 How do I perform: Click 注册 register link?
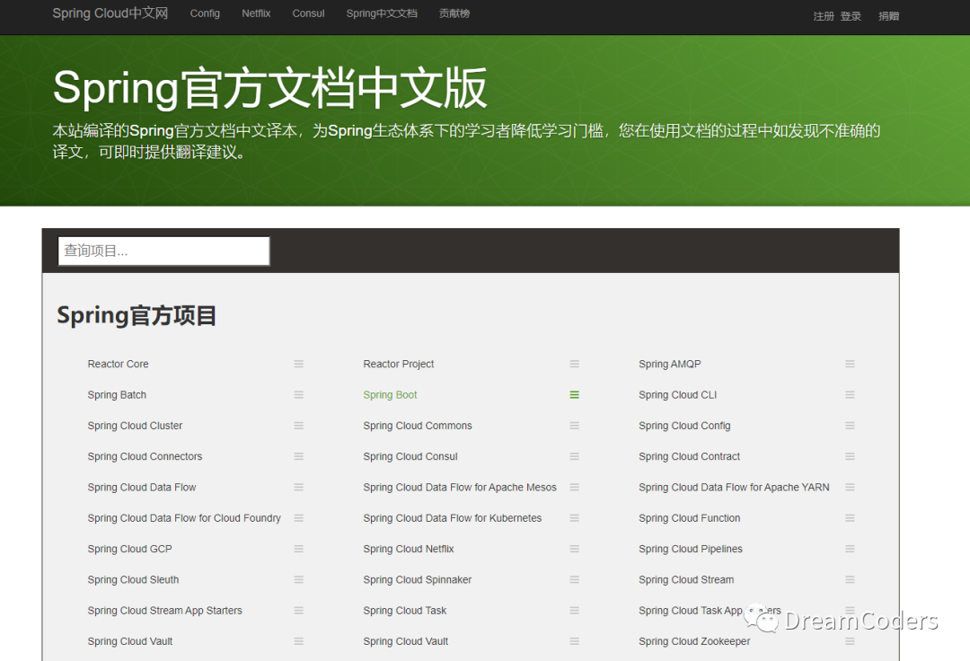coord(824,16)
